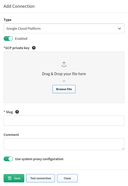This screenshot has height=186, width=128.
Task: Click the Use system proxy configuration label
Action: 39,159
